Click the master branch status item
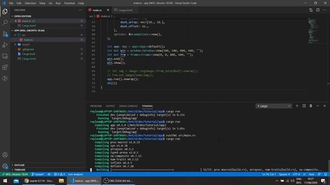 pos(38,174)
